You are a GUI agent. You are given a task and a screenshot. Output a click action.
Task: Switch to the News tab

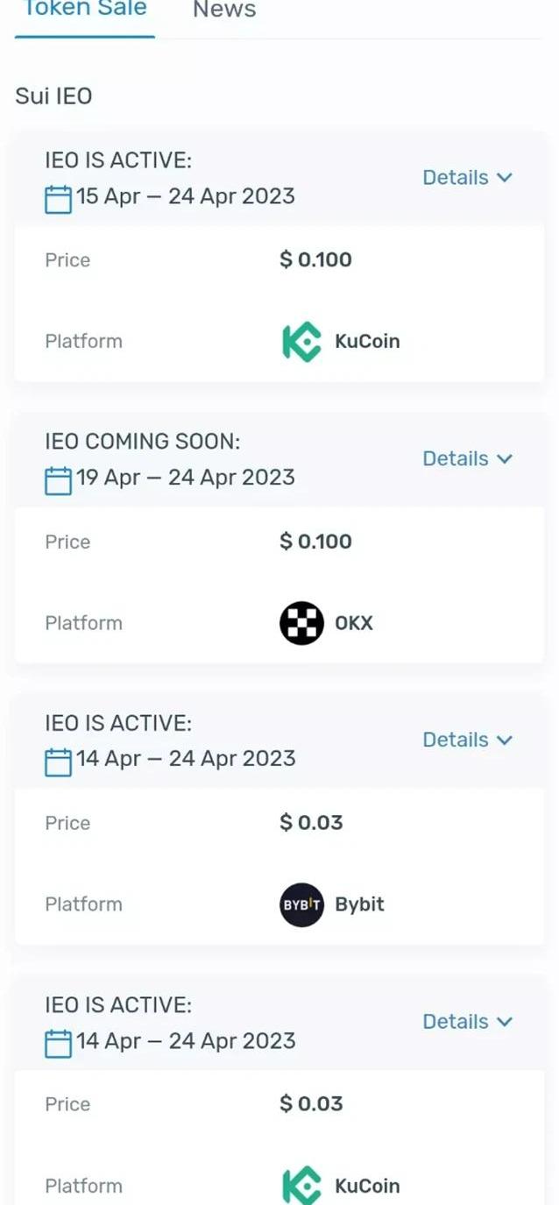click(x=224, y=11)
